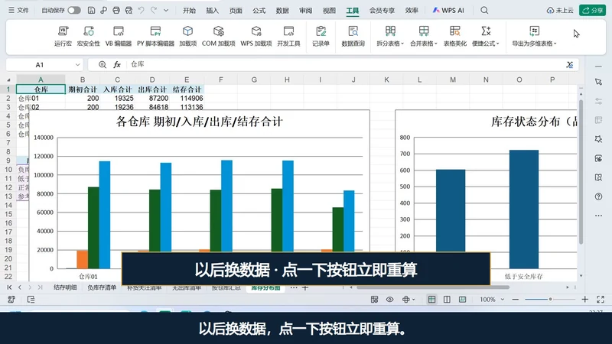Open the 文件 menu
Viewport: 612px width, 344px height.
(x=18, y=11)
